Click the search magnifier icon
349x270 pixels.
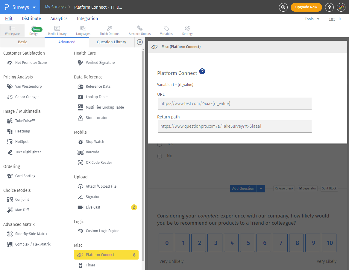(x=283, y=7)
